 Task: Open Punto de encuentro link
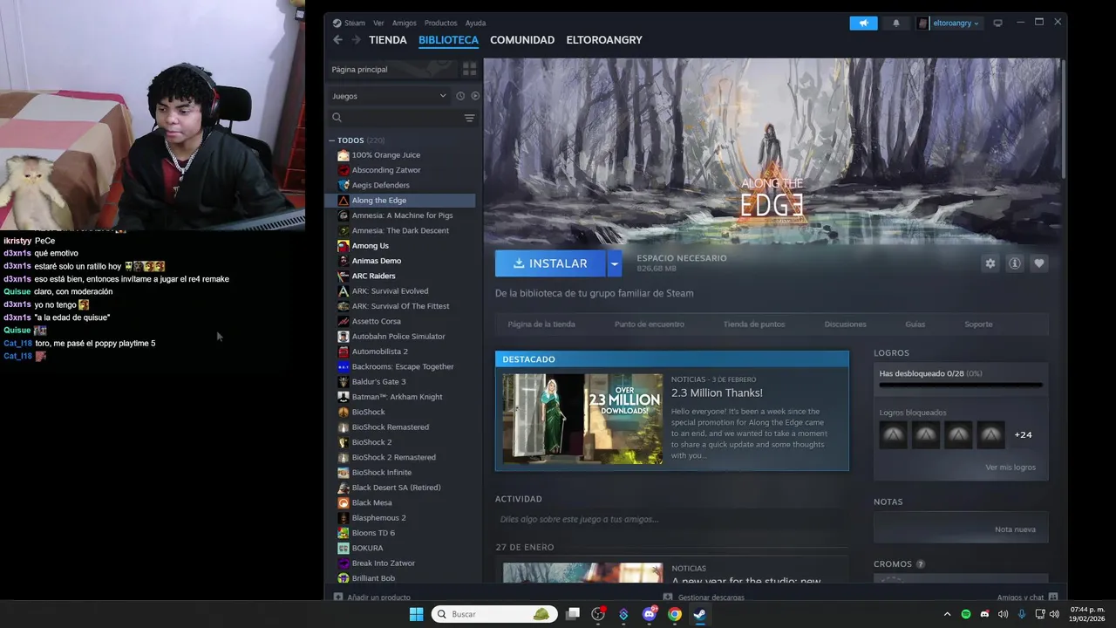point(650,324)
